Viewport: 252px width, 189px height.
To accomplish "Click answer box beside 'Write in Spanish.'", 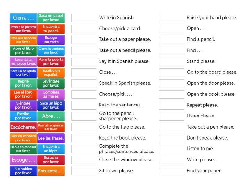I will point(84,18).
